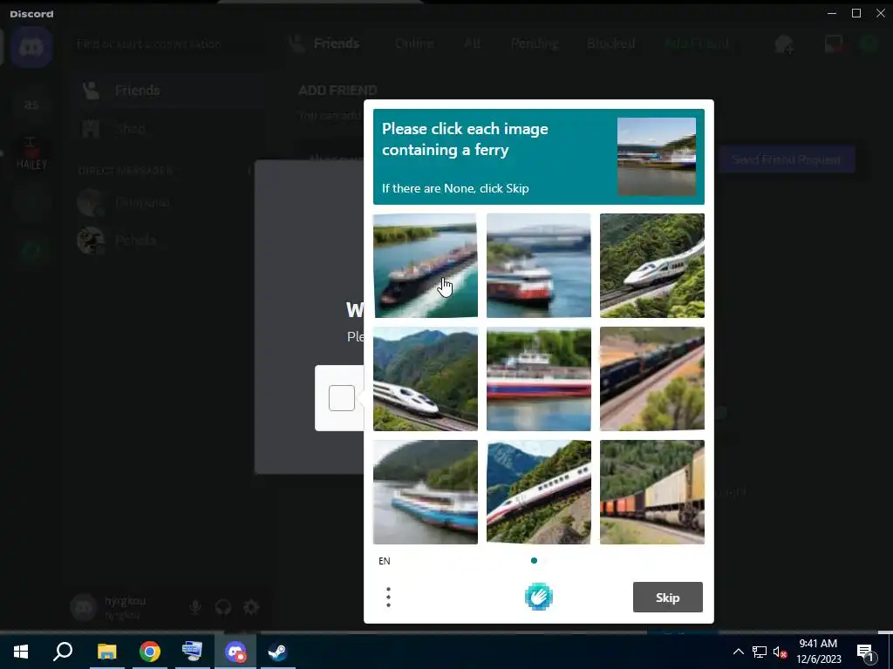Open the Friends item in the DM sidebar
The height and width of the screenshot is (669, 893).
tap(169, 91)
